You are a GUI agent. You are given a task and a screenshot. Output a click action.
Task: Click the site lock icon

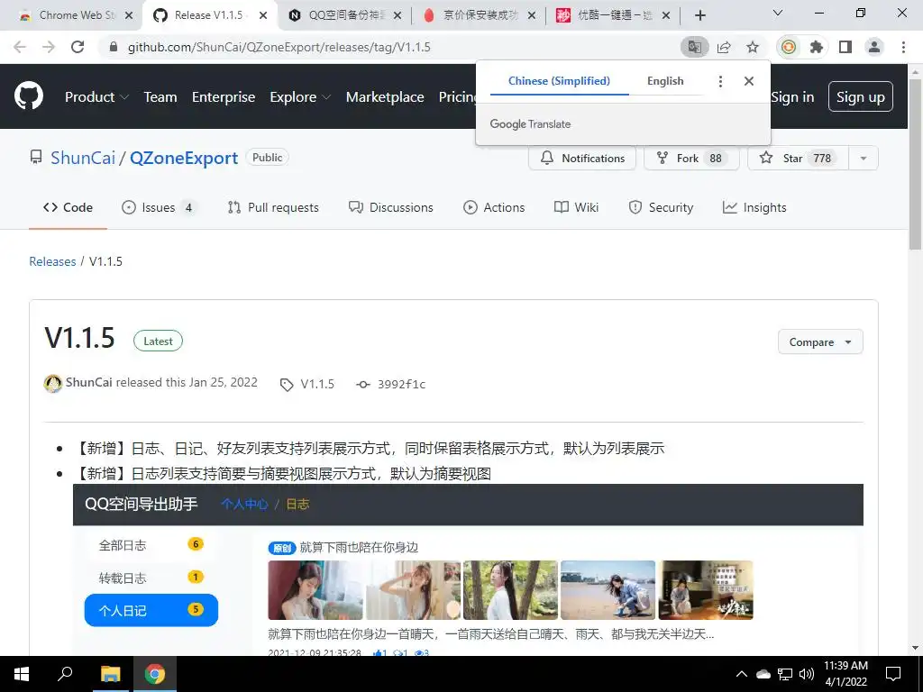[114, 47]
